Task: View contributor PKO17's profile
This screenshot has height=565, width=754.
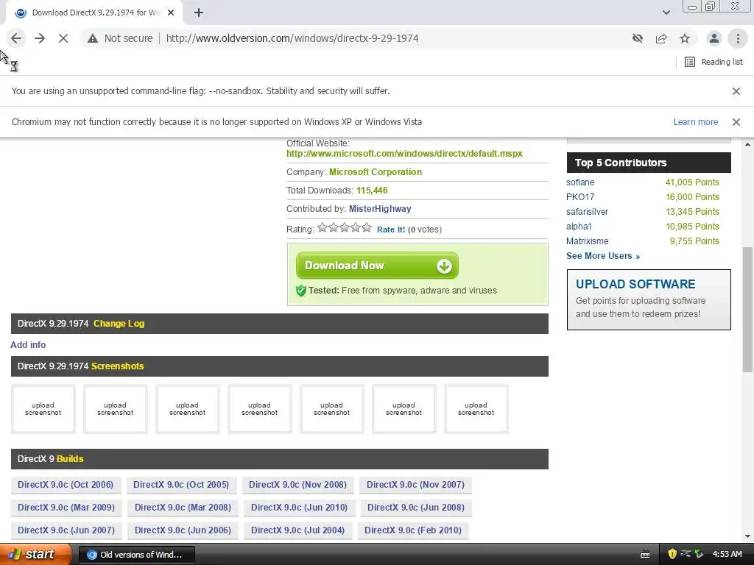Action: coord(580,197)
